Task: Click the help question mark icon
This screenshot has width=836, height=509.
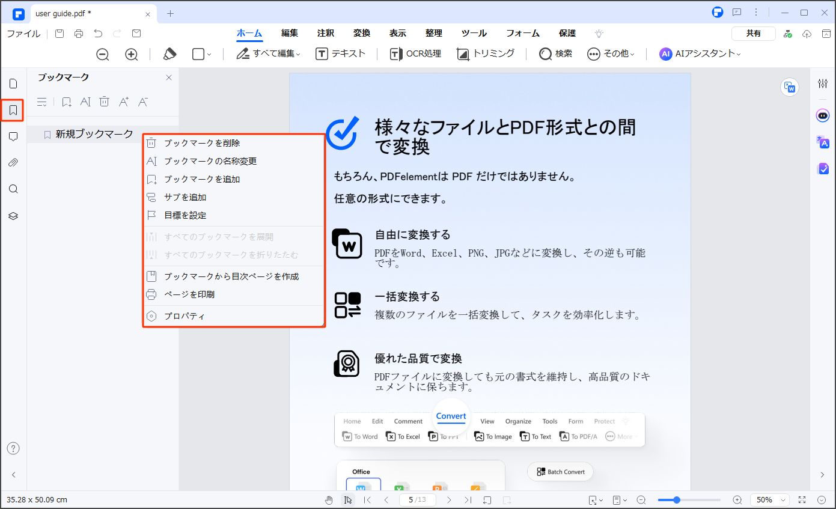Action: [13, 448]
